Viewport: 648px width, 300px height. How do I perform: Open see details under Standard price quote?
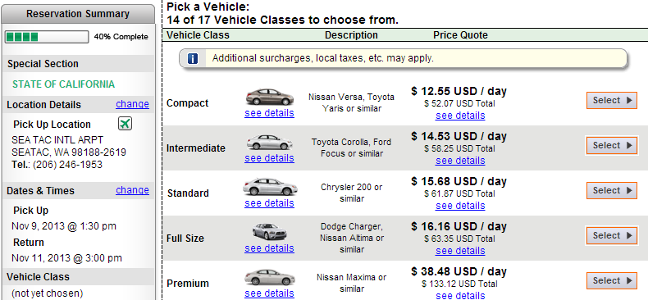(460, 206)
